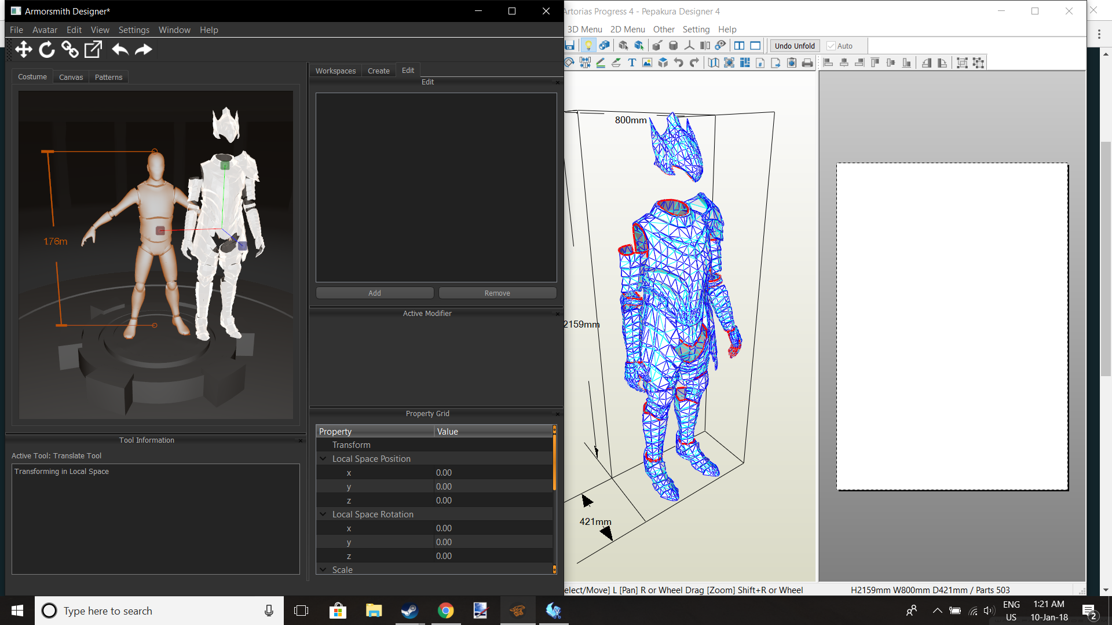1112x625 pixels.
Task: Click the gray cube select tool in Pepakura
Action: pyautogui.click(x=623, y=46)
